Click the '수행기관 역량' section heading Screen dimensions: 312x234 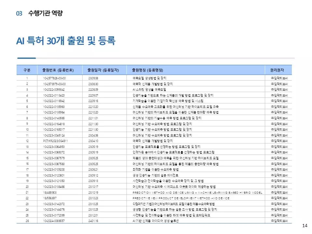click(x=45, y=13)
